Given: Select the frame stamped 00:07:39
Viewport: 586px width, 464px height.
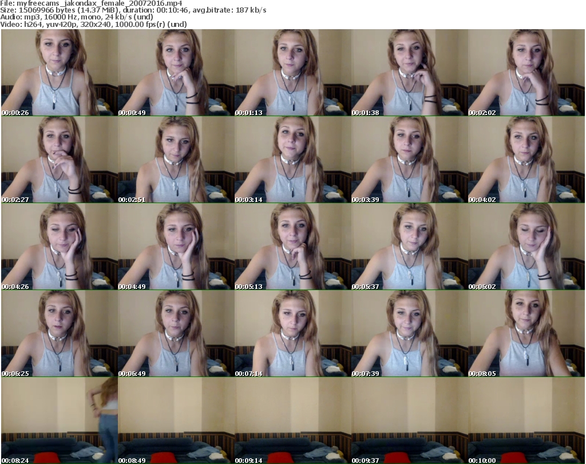Looking at the screenshot, I should (x=410, y=333).
